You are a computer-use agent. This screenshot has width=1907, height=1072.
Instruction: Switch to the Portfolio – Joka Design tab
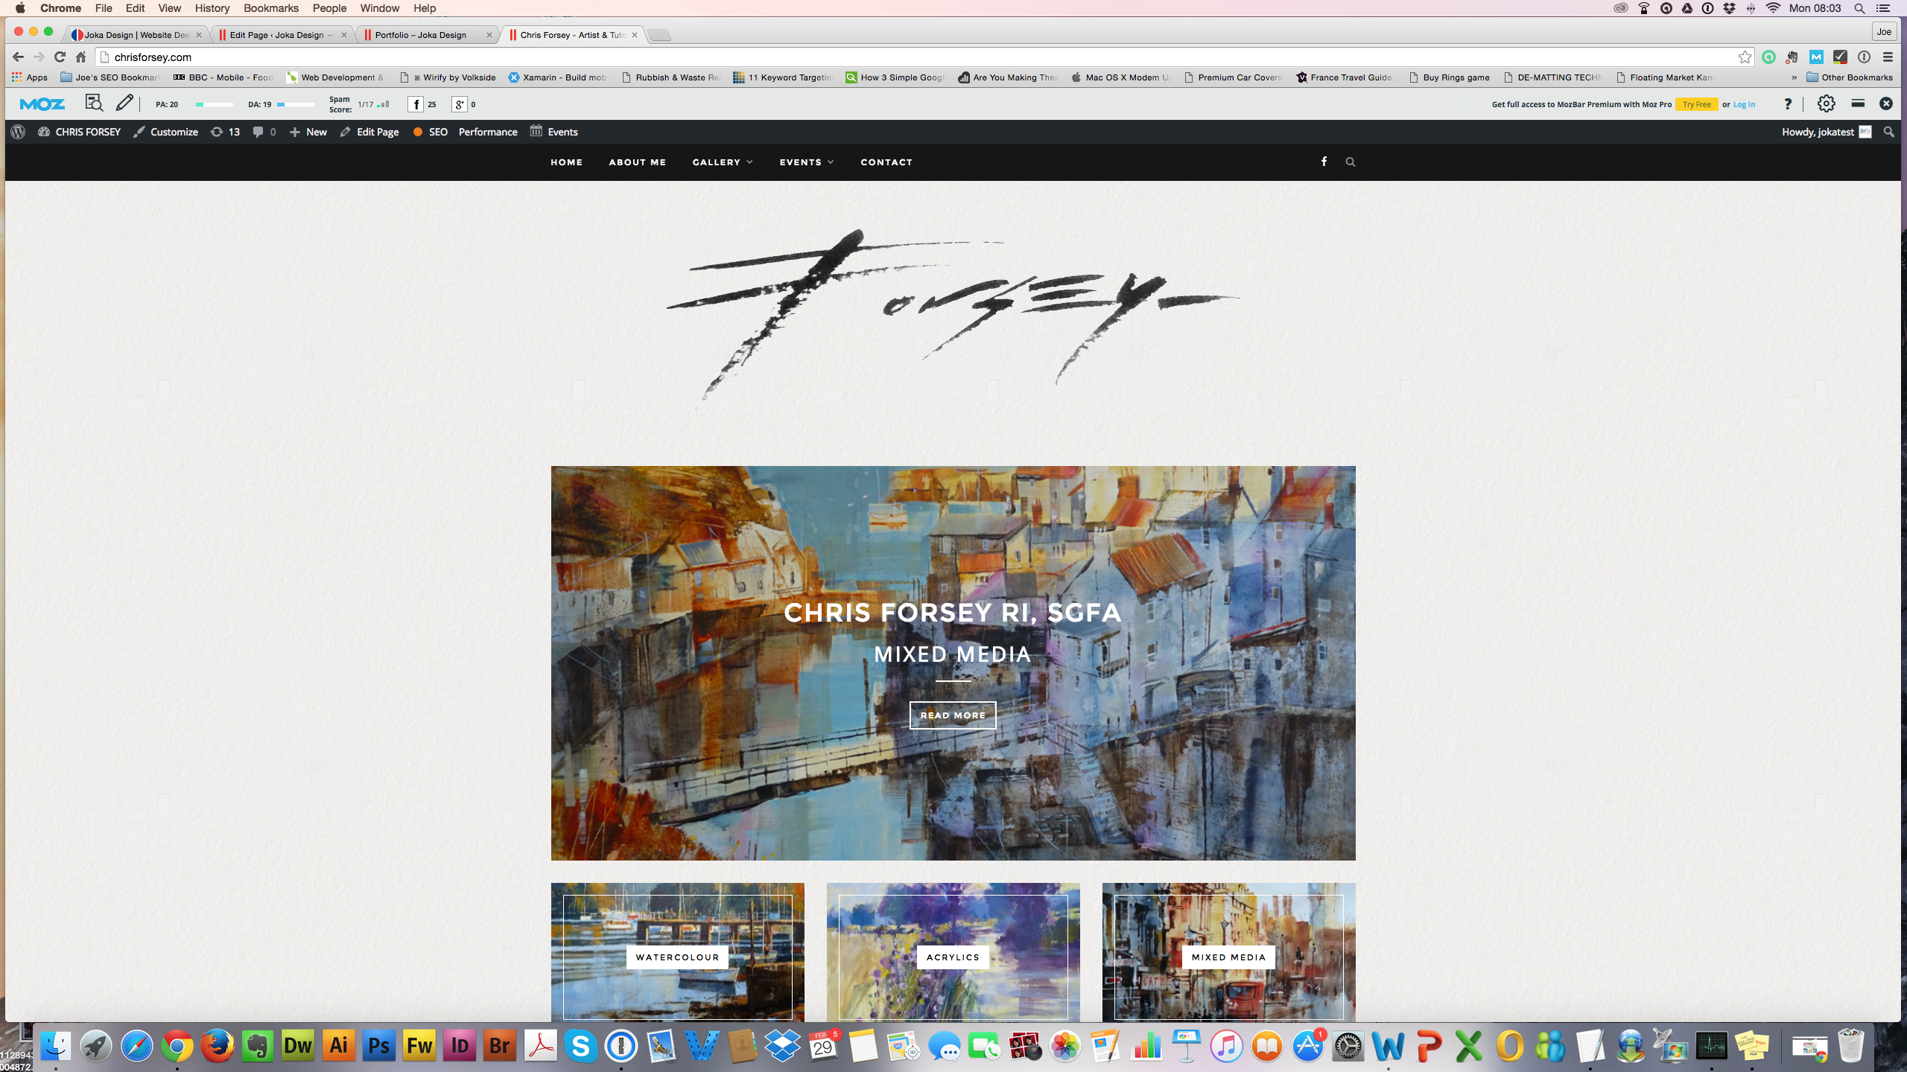tap(421, 35)
